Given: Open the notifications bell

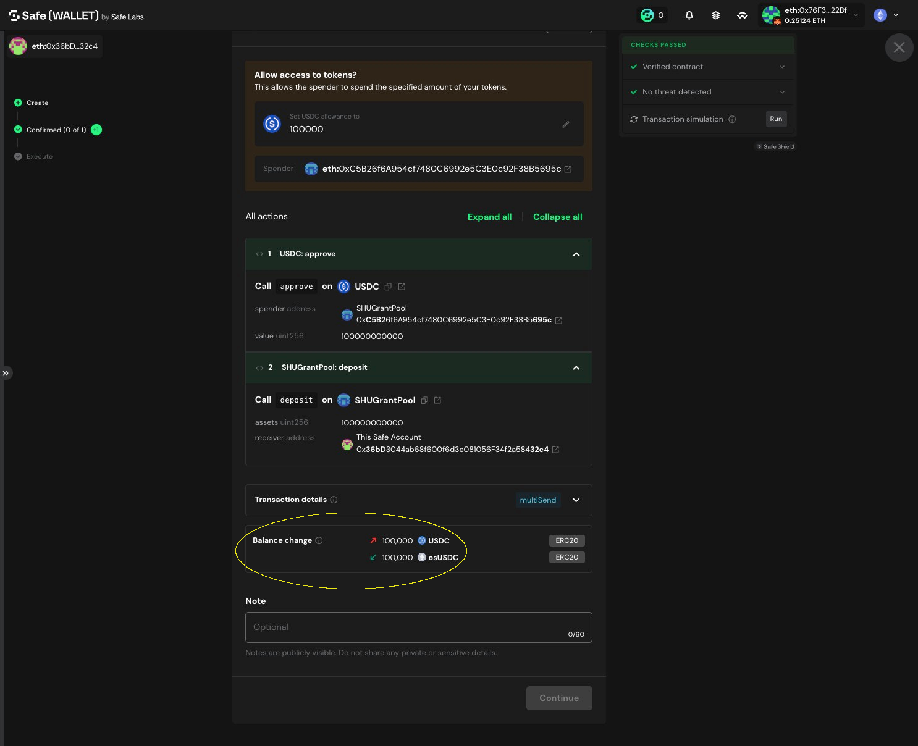Looking at the screenshot, I should (689, 15).
